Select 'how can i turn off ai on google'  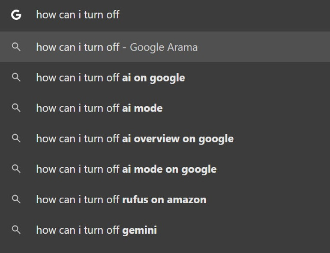click(x=111, y=78)
